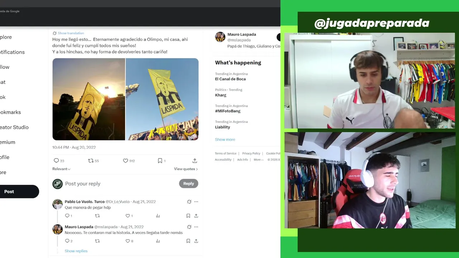The height and width of the screenshot is (258, 459).
Task: Repost Mauro Laspada's comment
Action: [97, 241]
